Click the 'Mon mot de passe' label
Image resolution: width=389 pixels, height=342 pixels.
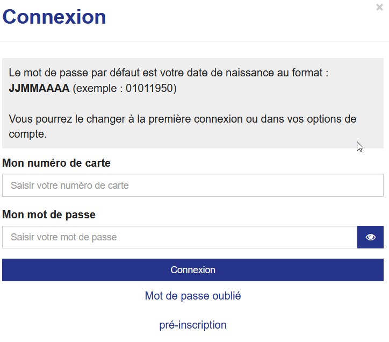click(49, 215)
